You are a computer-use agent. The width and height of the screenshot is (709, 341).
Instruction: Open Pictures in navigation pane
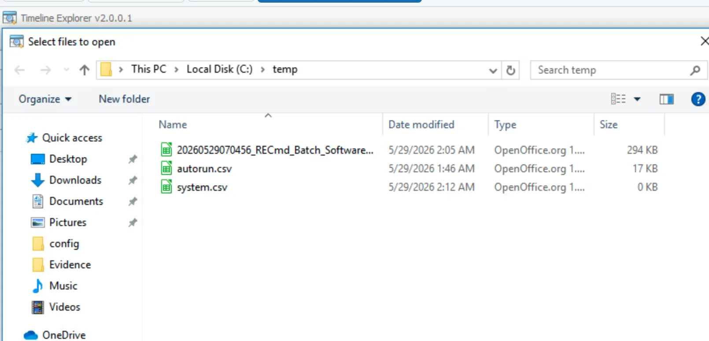[x=68, y=222]
